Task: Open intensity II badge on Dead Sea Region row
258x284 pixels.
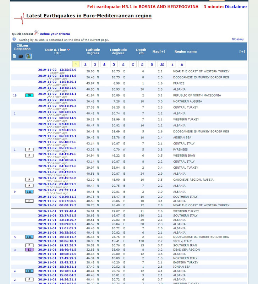Action: point(29,250)
